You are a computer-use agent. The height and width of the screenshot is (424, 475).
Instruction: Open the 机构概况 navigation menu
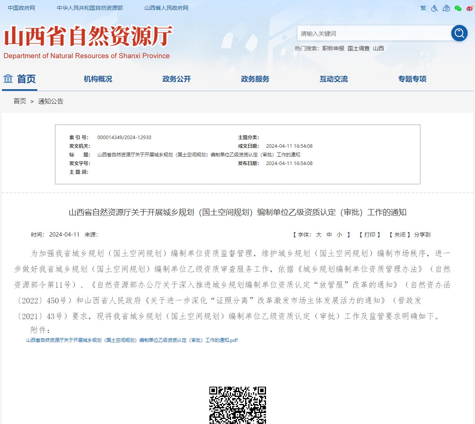click(98, 79)
